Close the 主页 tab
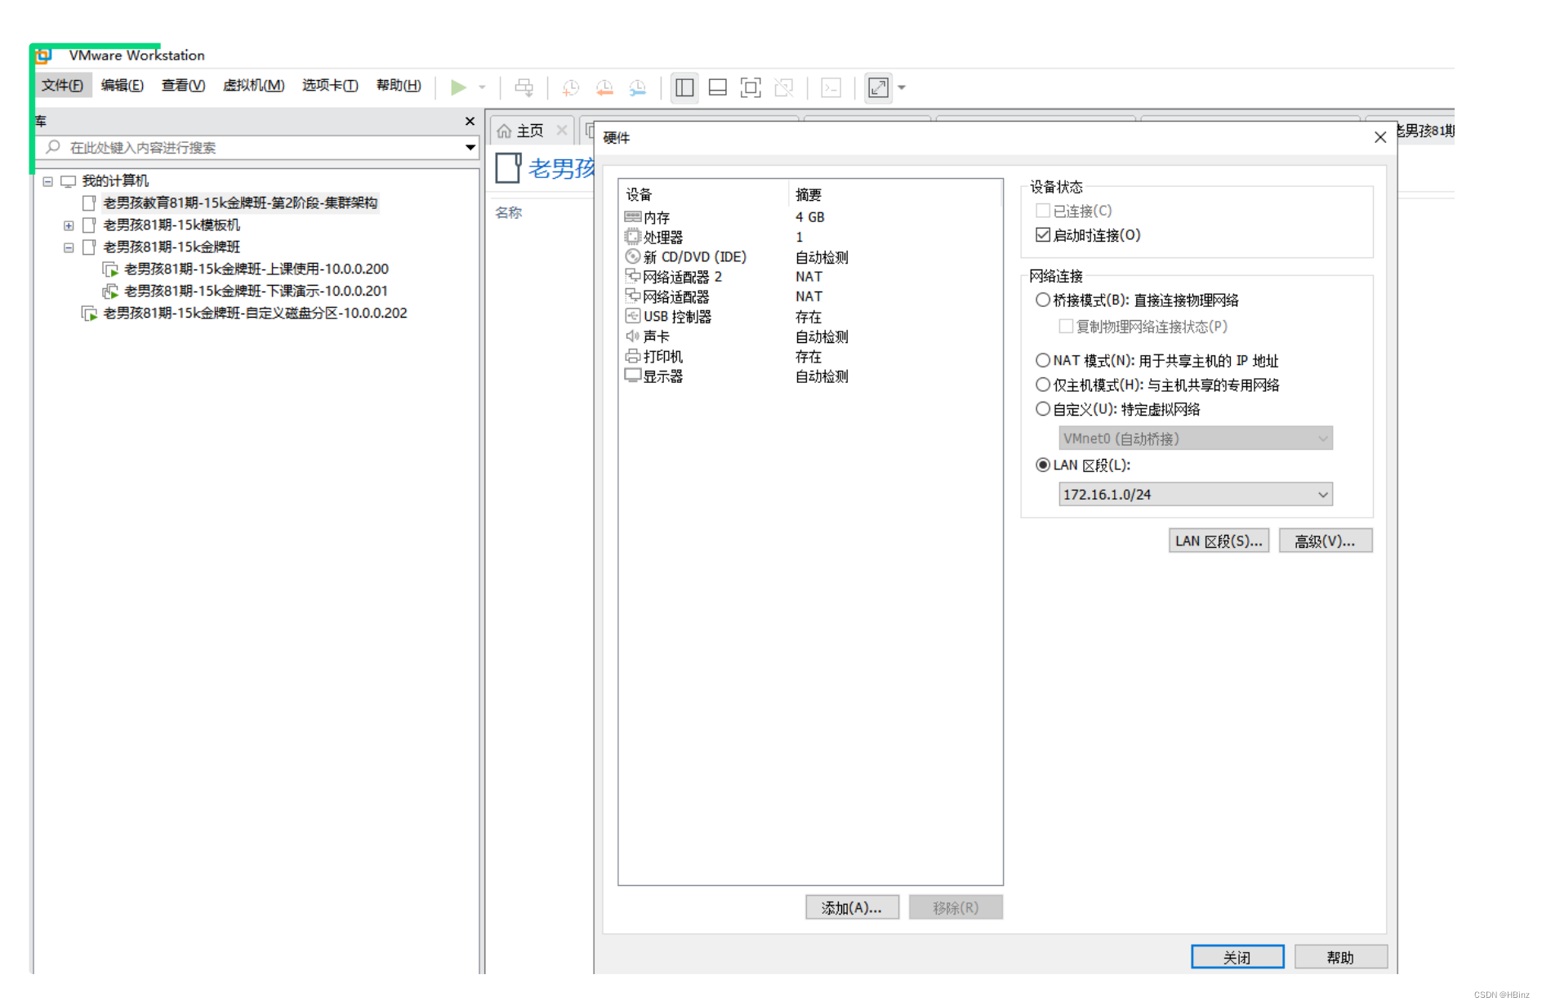Viewport: 1542px width, 1006px height. click(x=562, y=131)
